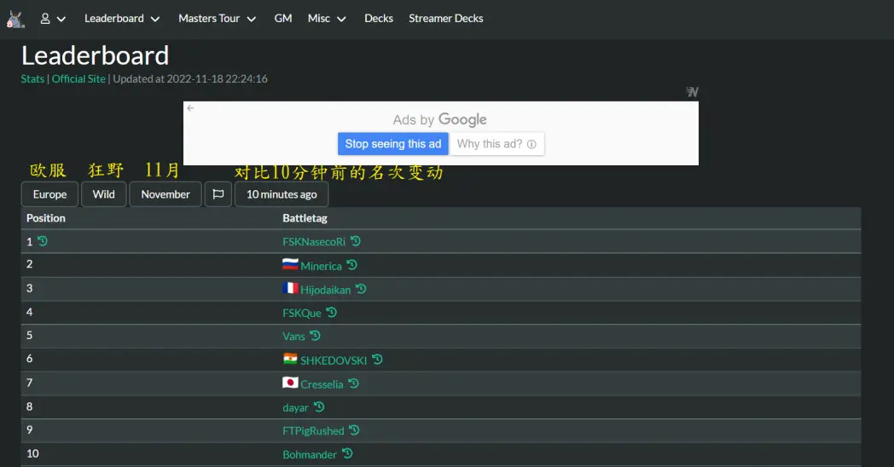Open the Minerica player link
This screenshot has height=467, width=894.
tap(321, 266)
